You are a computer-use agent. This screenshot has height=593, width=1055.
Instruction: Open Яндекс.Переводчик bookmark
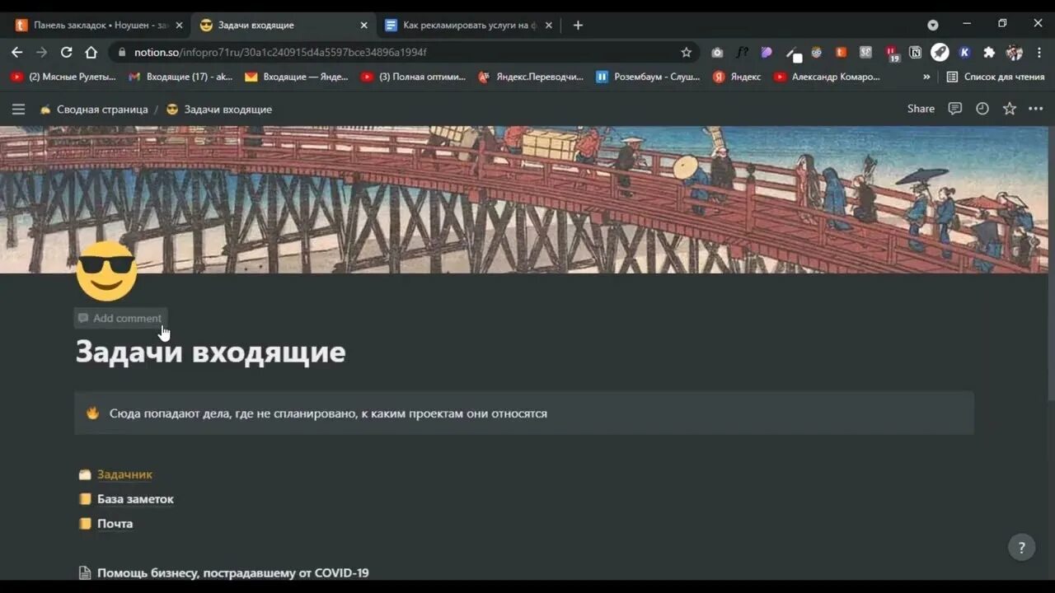[531, 77]
